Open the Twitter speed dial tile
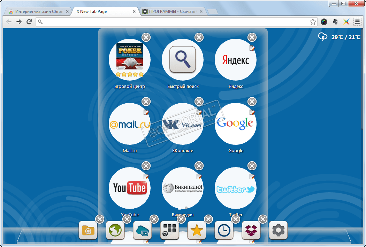The width and height of the screenshot is (366, 247). pos(236,188)
